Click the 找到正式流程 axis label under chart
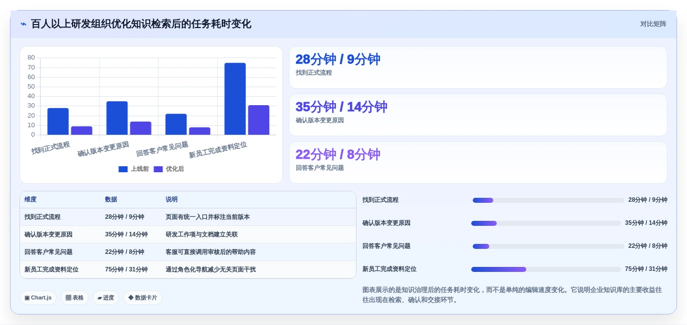Screen dimensions: 687x325 pos(51,148)
